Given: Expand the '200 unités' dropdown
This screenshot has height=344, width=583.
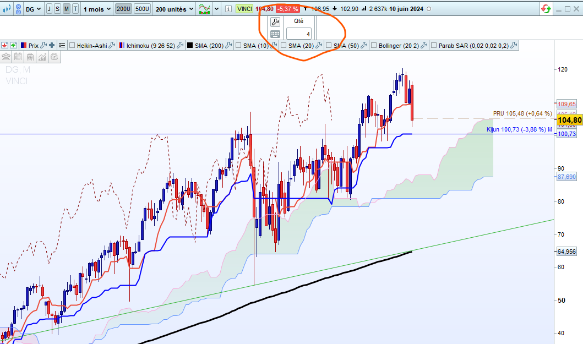Looking at the screenshot, I should coord(175,9).
